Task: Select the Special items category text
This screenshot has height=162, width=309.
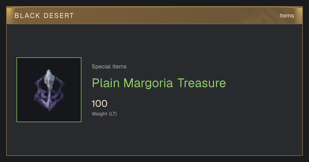Action: pyautogui.click(x=109, y=67)
